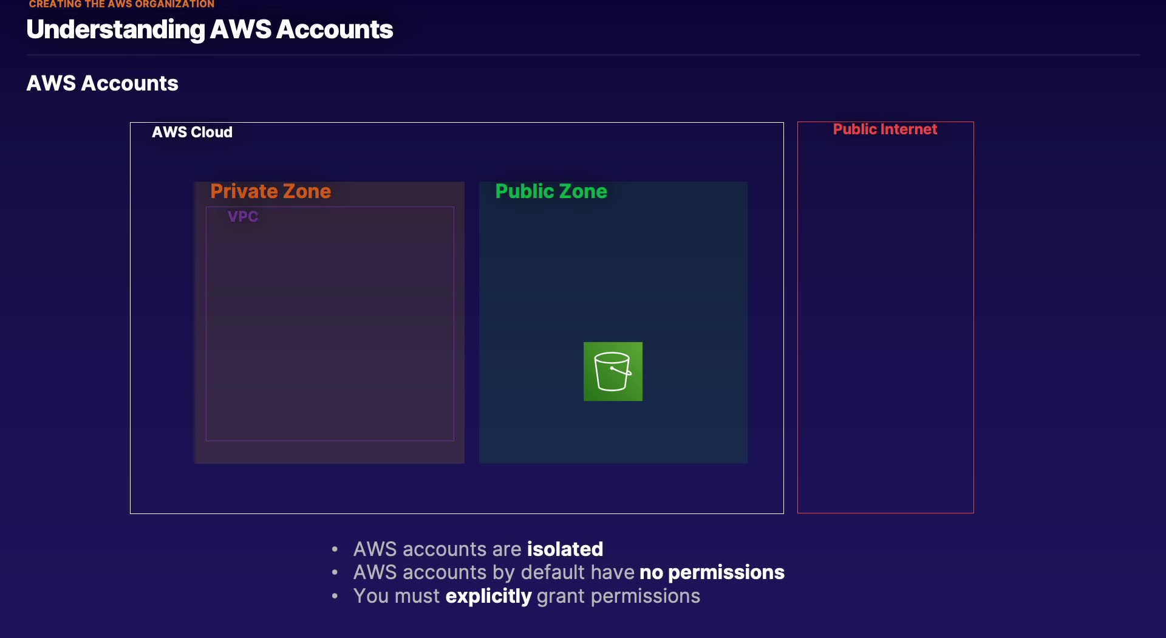Click the green S3 bucket icon
Viewport: 1166px width, 638px height.
tap(613, 371)
